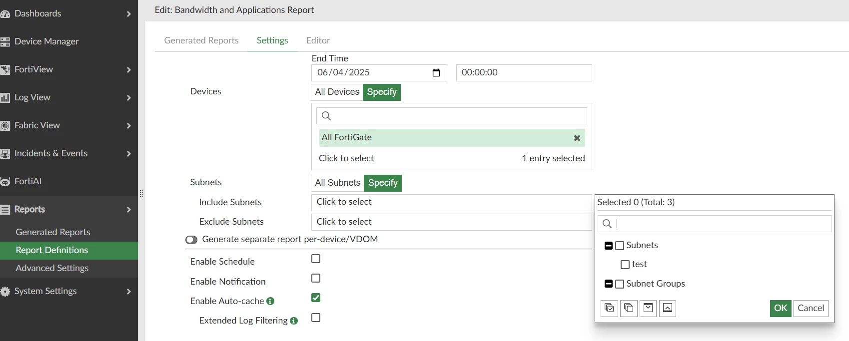Check the Subnets group checkbox in popup
Viewport: 849px width, 341px height.
(x=620, y=246)
